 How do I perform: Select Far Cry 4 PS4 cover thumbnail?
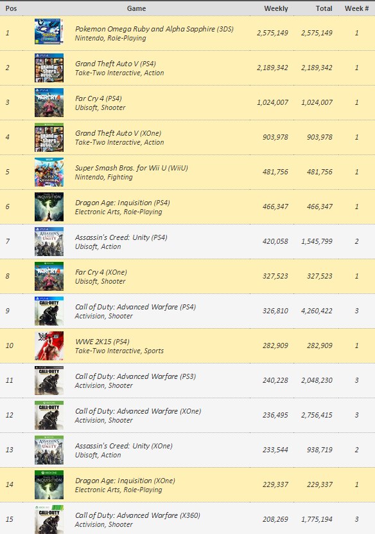click(x=49, y=102)
